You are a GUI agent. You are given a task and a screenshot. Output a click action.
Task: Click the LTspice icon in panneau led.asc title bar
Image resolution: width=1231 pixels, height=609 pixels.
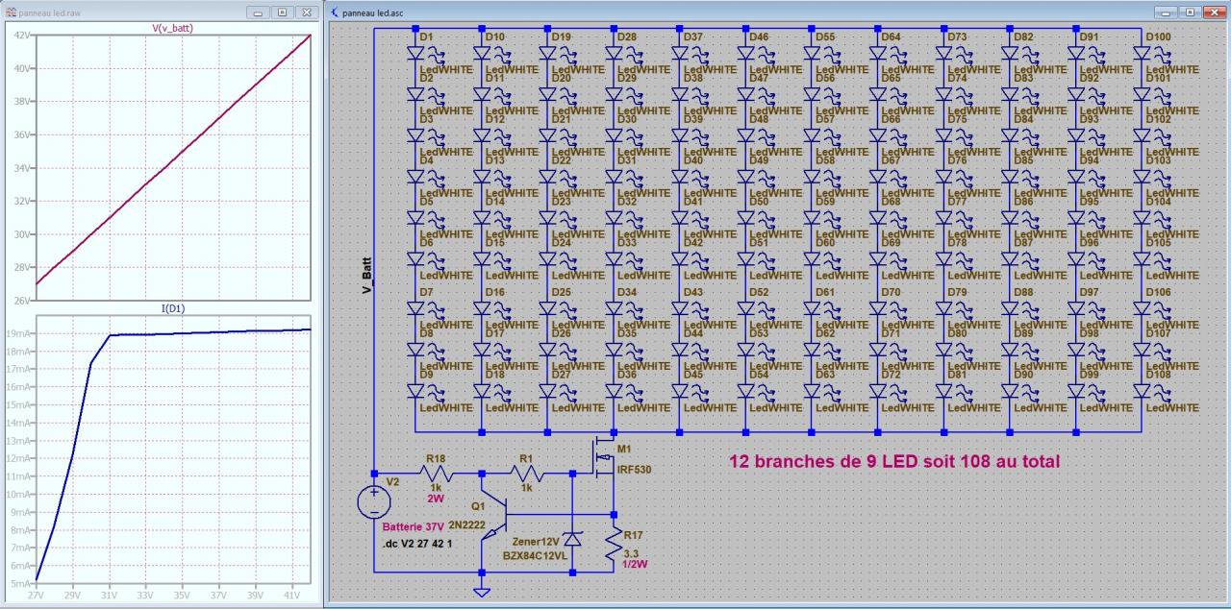pos(334,12)
